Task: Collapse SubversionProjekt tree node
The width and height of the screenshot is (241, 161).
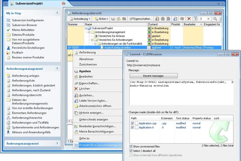Action: click(x=86, y=28)
